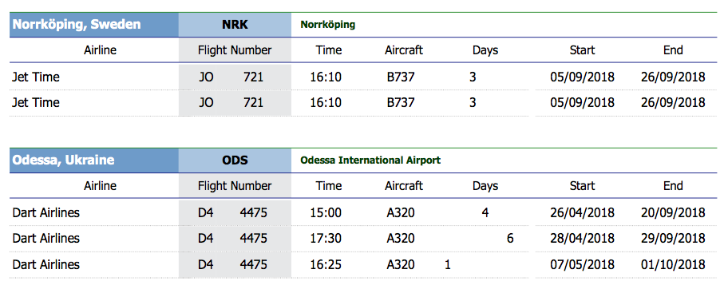The width and height of the screenshot is (728, 297).
Task: Select Dart Airlines flight departing at 17:30
Action: coord(363,239)
